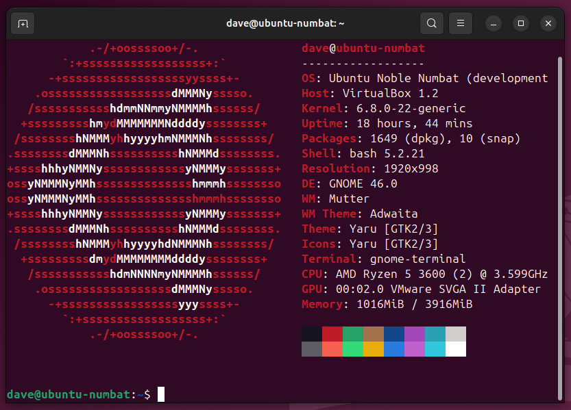Click the command prompt cursor
The height and width of the screenshot is (410, 571).
(x=161, y=394)
